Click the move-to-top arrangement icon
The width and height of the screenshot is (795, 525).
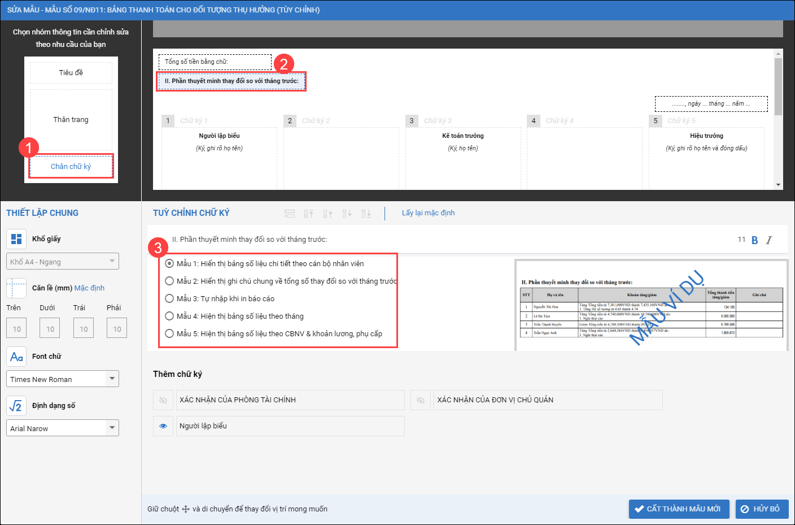(308, 214)
